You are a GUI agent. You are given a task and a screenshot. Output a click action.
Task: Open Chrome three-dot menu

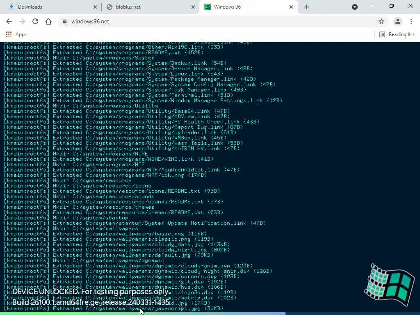pos(411,21)
